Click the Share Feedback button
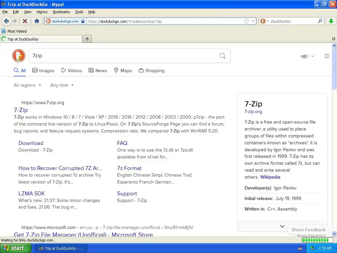The height and width of the screenshot is (253, 337). [x=308, y=230]
